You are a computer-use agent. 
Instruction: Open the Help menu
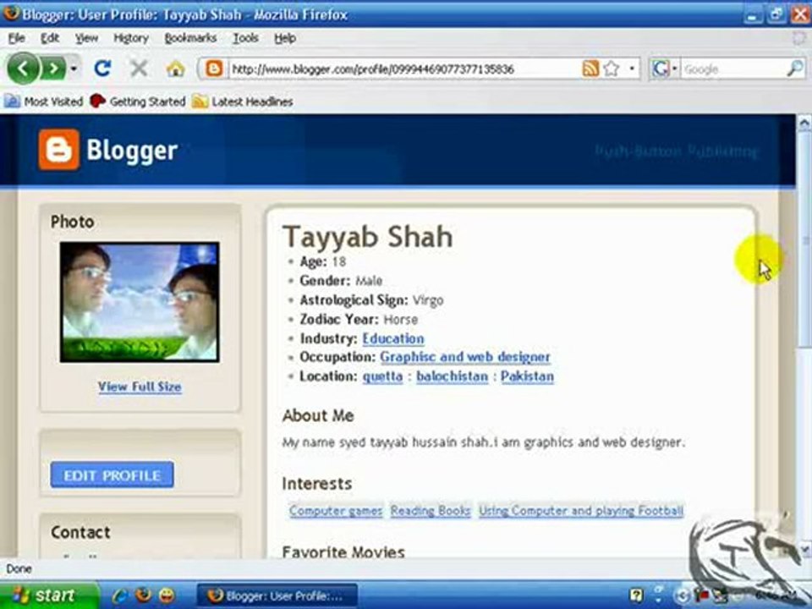pos(285,38)
